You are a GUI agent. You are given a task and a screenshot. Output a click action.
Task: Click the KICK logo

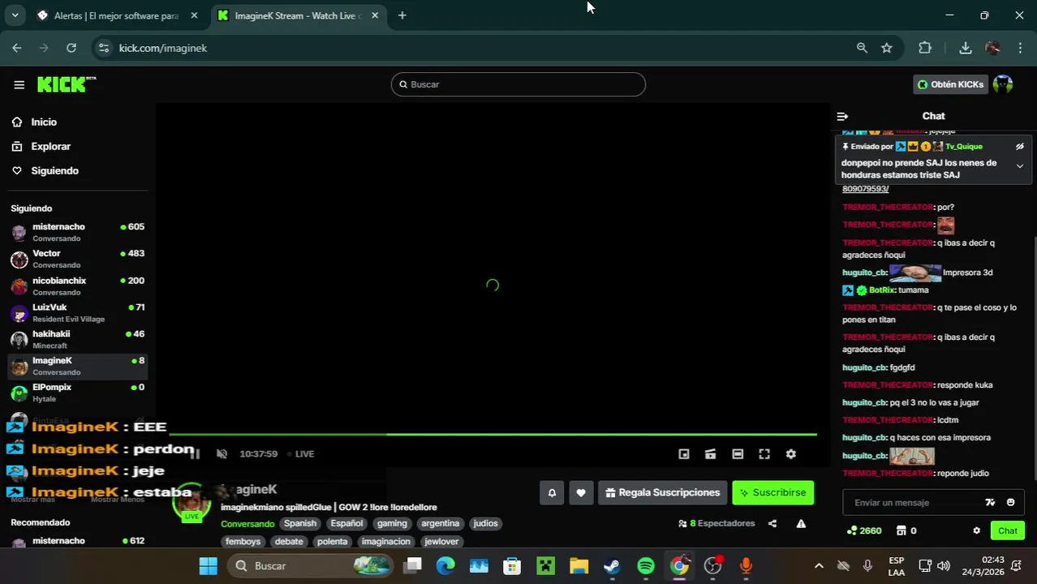[66, 84]
